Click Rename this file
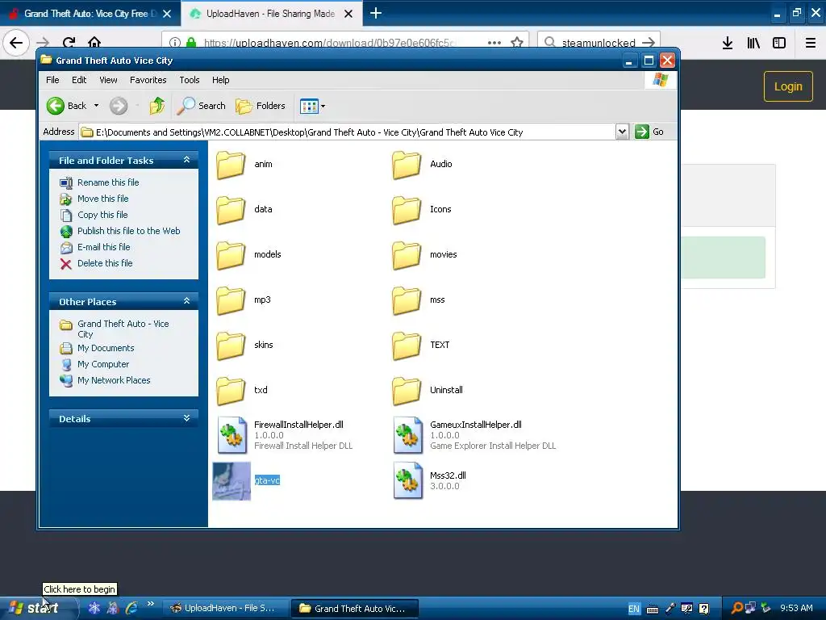 click(x=108, y=182)
